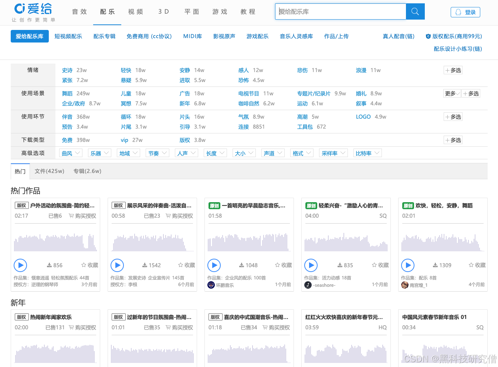Click the 版权配乐(商用99元) shield link

point(454,36)
